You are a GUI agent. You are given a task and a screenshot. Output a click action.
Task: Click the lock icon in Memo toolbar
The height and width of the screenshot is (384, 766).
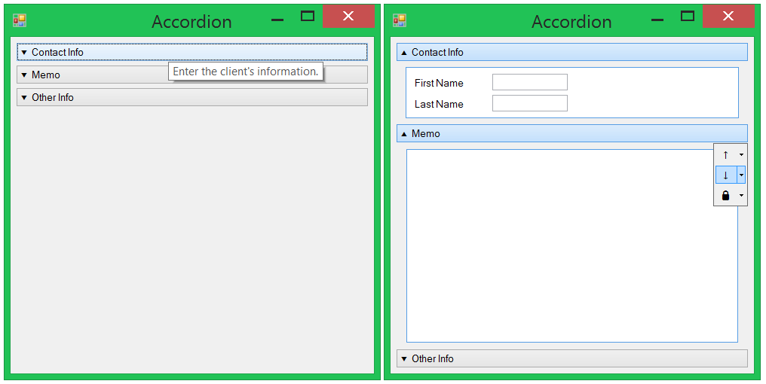[x=726, y=196]
